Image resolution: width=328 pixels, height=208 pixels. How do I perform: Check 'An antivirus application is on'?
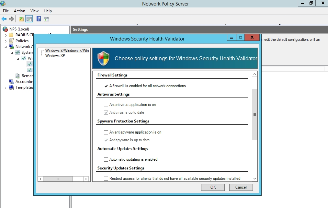click(x=106, y=105)
